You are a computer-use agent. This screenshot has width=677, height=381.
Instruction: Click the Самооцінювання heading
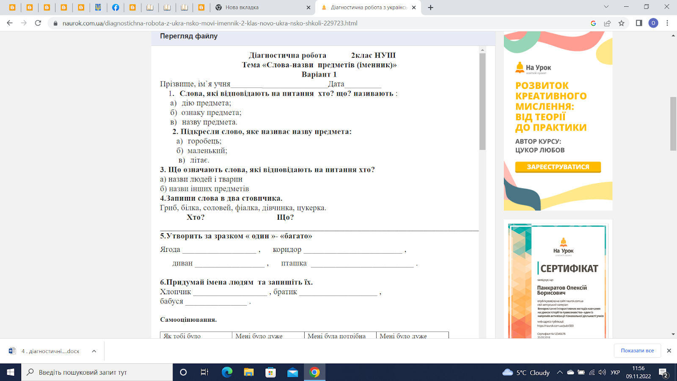tap(188, 320)
